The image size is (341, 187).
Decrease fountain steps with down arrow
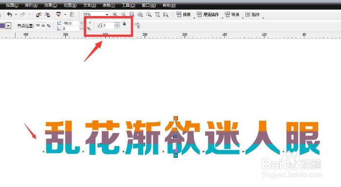click(117, 27)
